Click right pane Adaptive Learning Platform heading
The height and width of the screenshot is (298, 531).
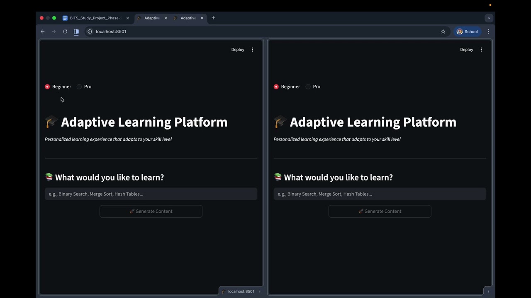coord(373,122)
